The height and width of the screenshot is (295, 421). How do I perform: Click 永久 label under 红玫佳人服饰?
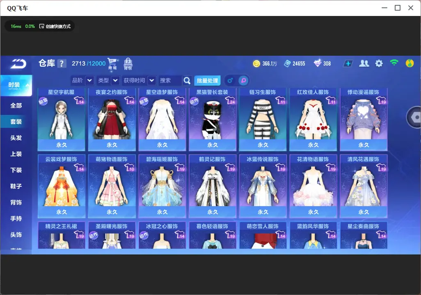coord(313,145)
